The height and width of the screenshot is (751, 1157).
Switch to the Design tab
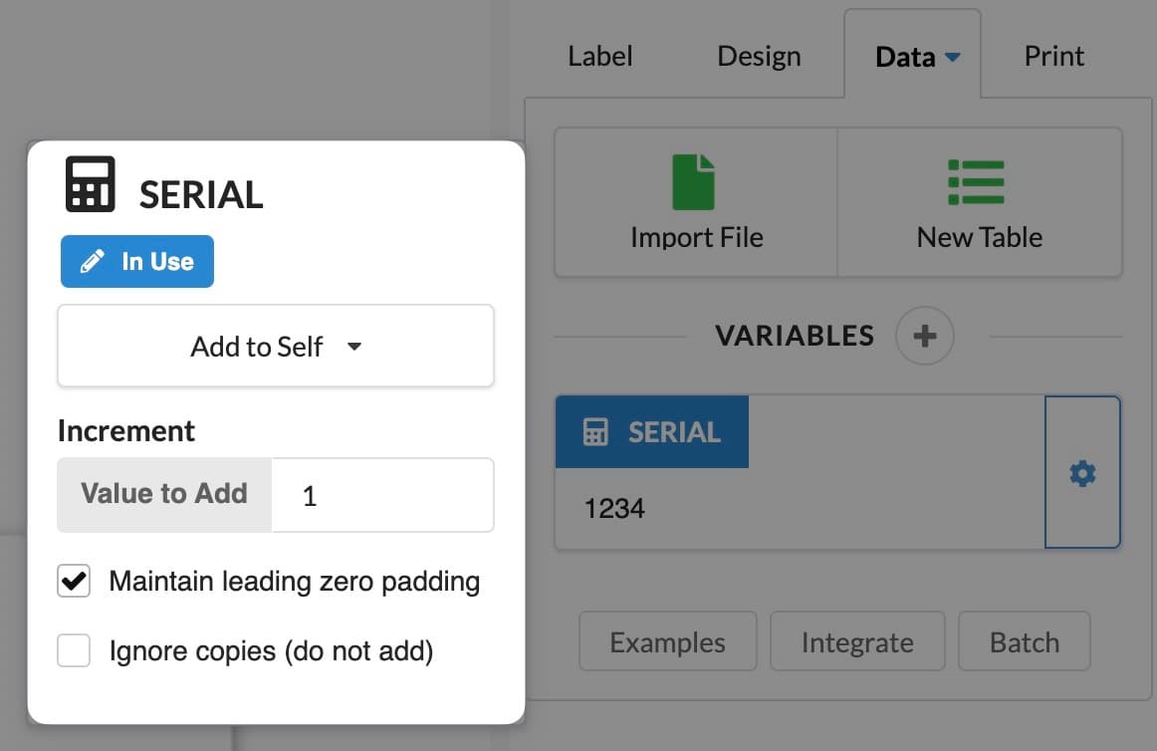758,56
